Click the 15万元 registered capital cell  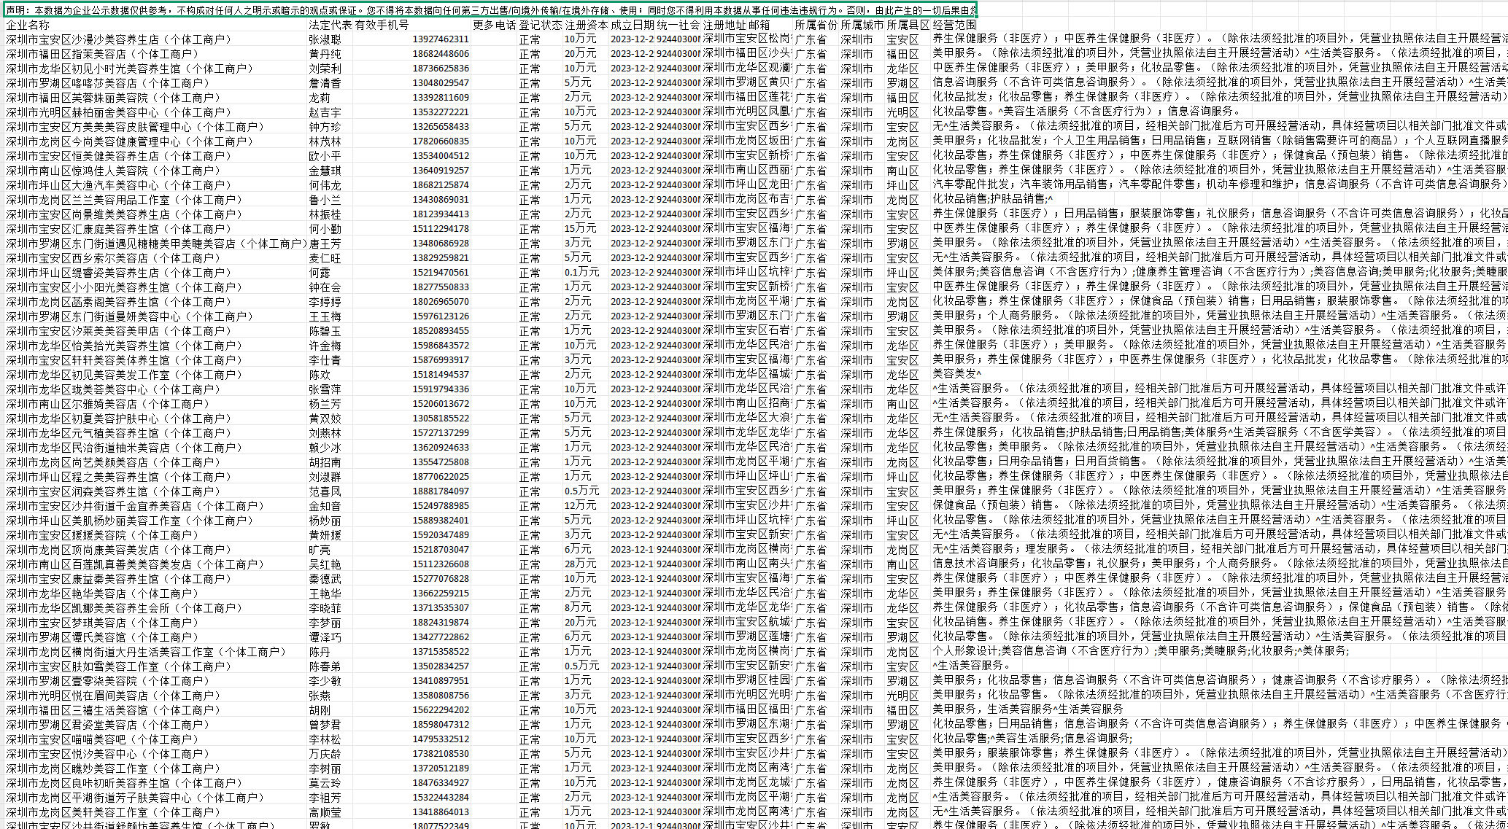click(x=581, y=228)
